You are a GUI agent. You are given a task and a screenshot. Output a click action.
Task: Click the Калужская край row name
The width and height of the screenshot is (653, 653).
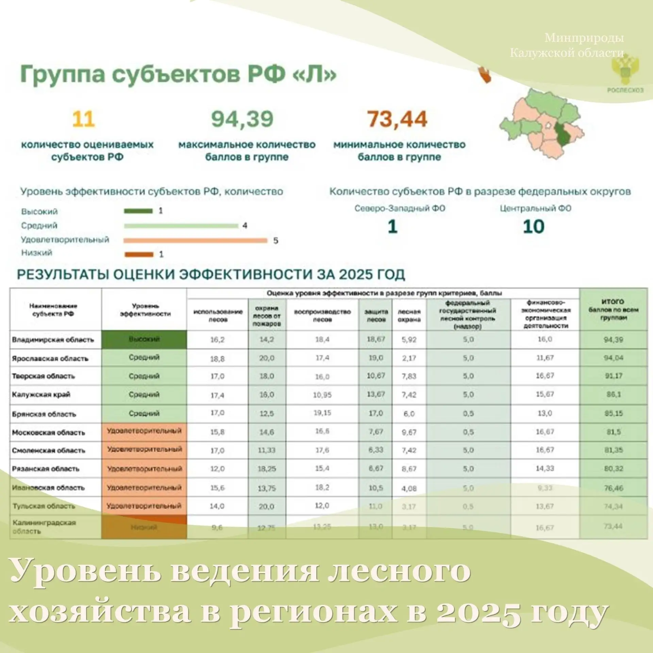point(41,395)
